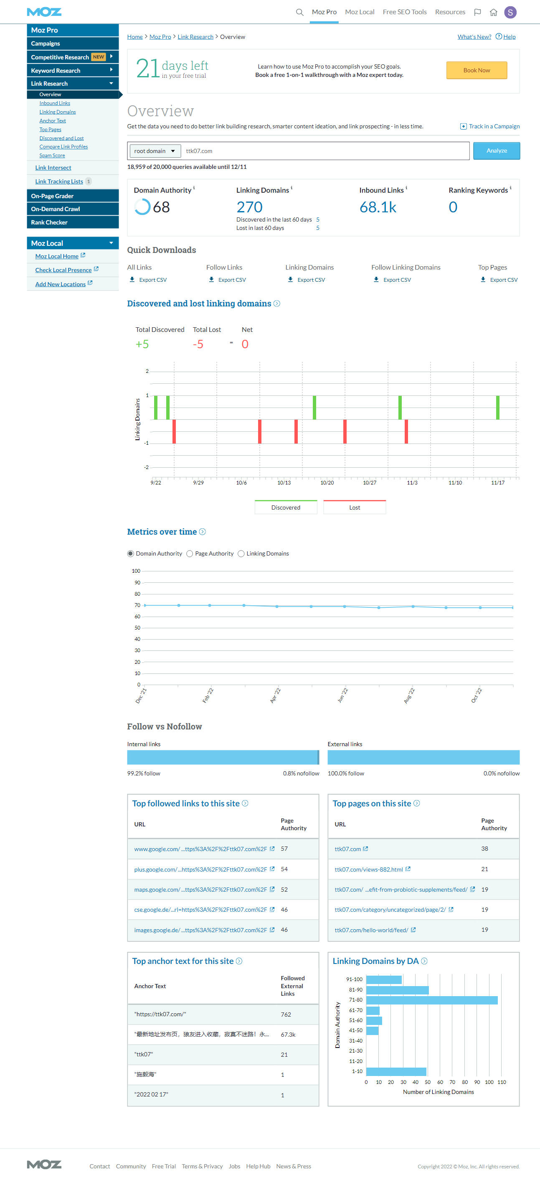The image size is (540, 1188).
Task: Click the All Links download icon
Action: click(132, 280)
